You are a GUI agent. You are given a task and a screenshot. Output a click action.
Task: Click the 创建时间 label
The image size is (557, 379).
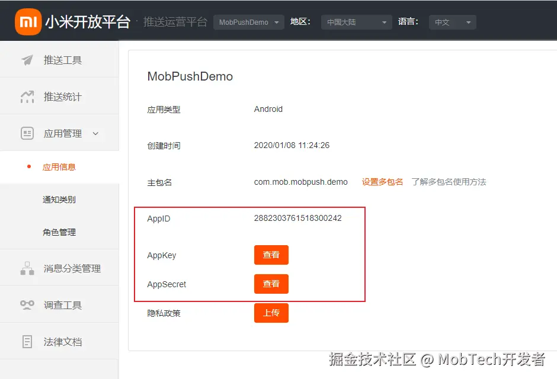pos(164,146)
